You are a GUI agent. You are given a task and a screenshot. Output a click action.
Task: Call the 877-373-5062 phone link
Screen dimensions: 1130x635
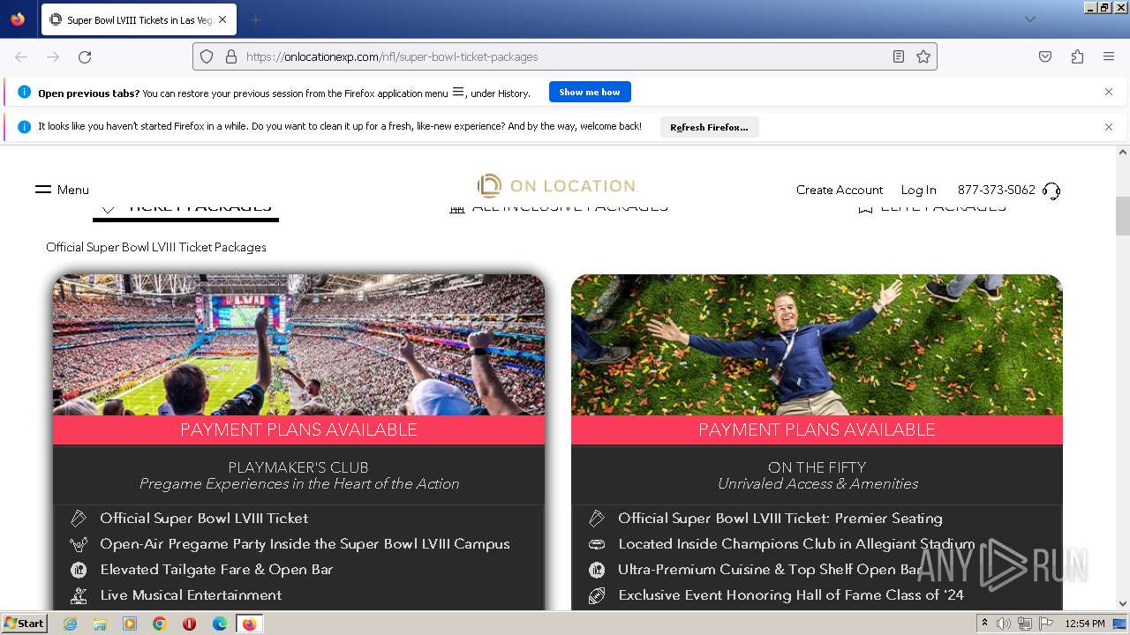click(997, 190)
